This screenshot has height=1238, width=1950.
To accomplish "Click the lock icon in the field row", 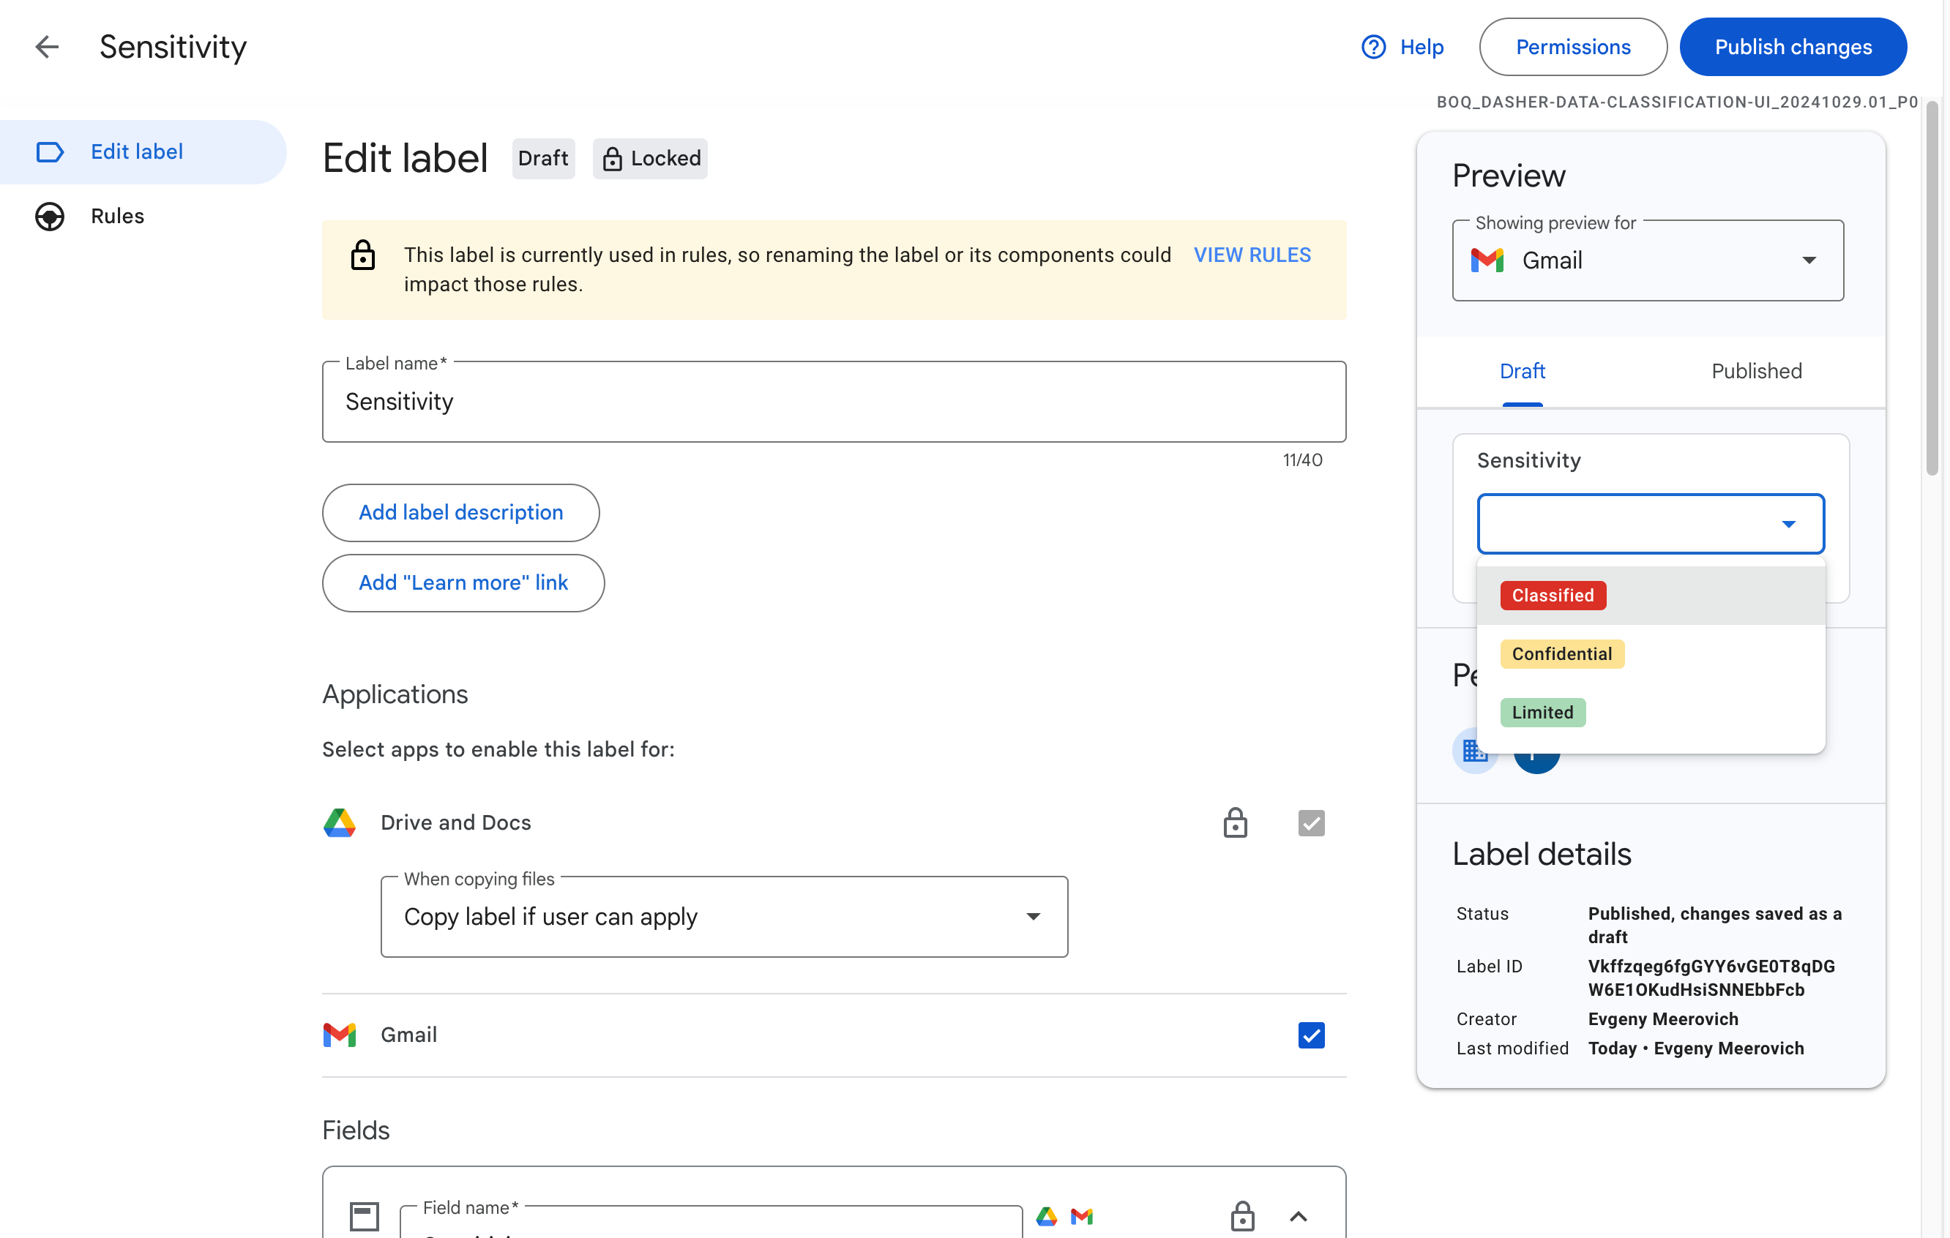I will click(1242, 1216).
